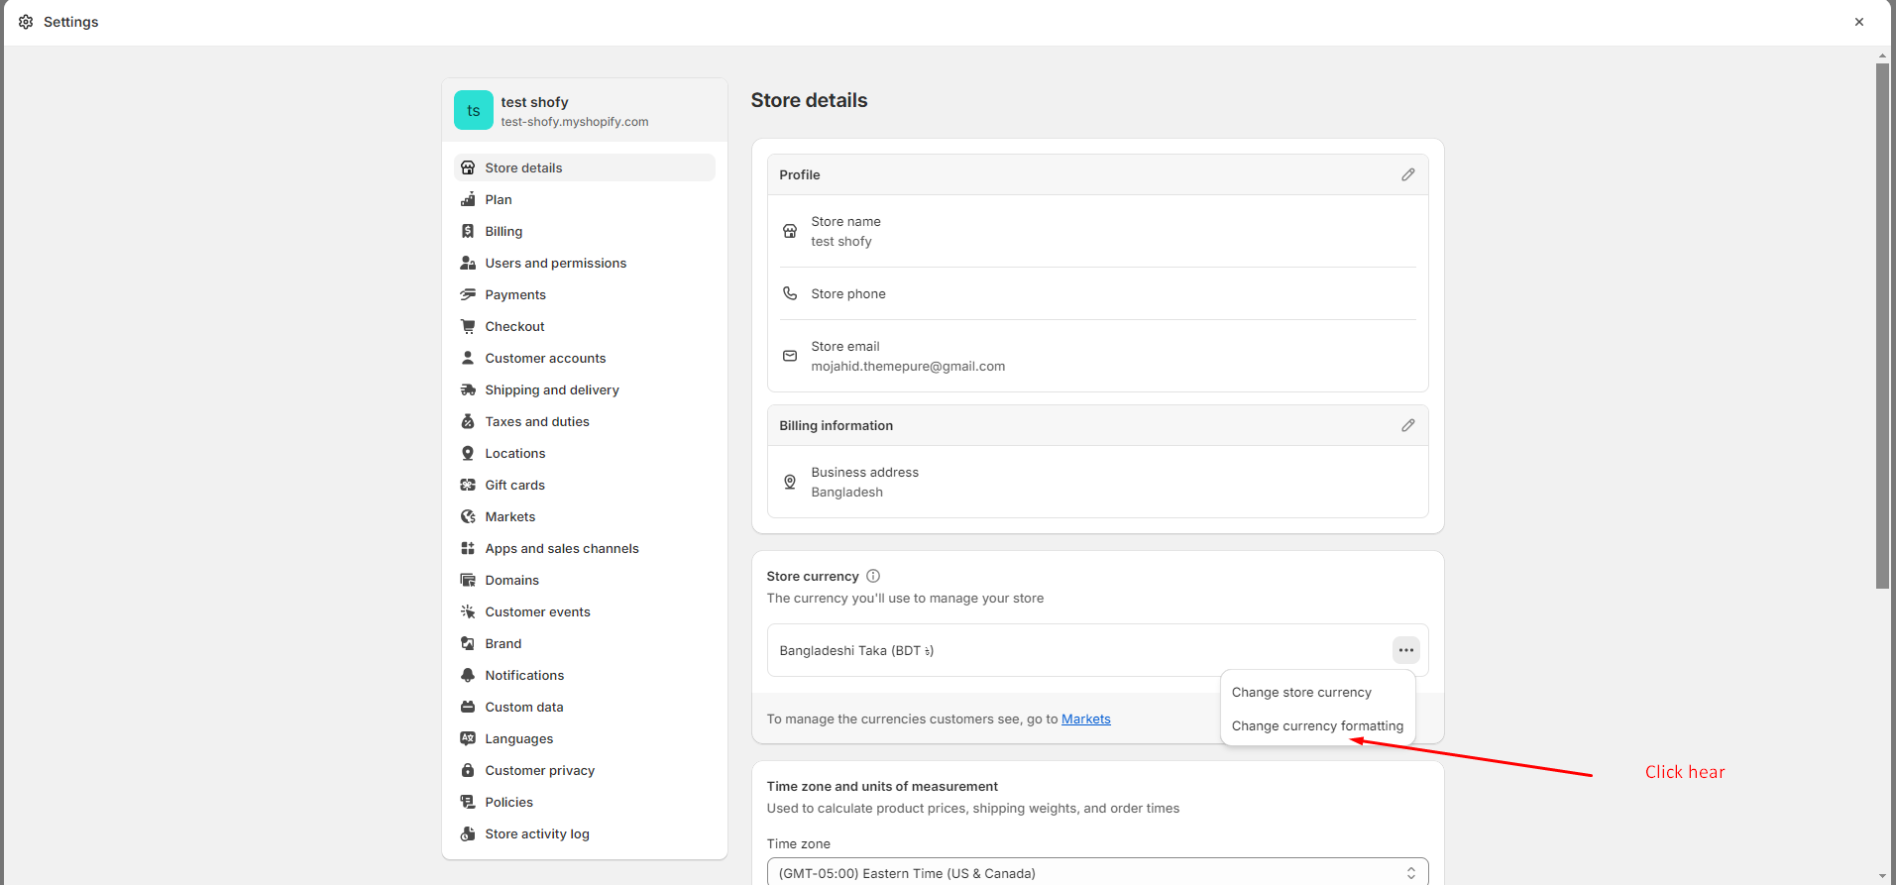Click the Customer events sparkle icon

[468, 611]
